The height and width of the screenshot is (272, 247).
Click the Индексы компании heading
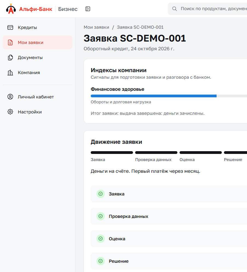coord(119,70)
